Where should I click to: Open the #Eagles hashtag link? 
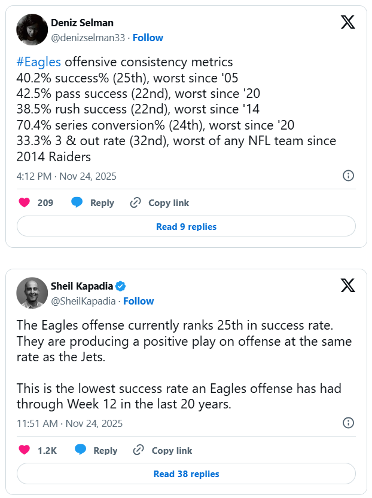coord(39,62)
